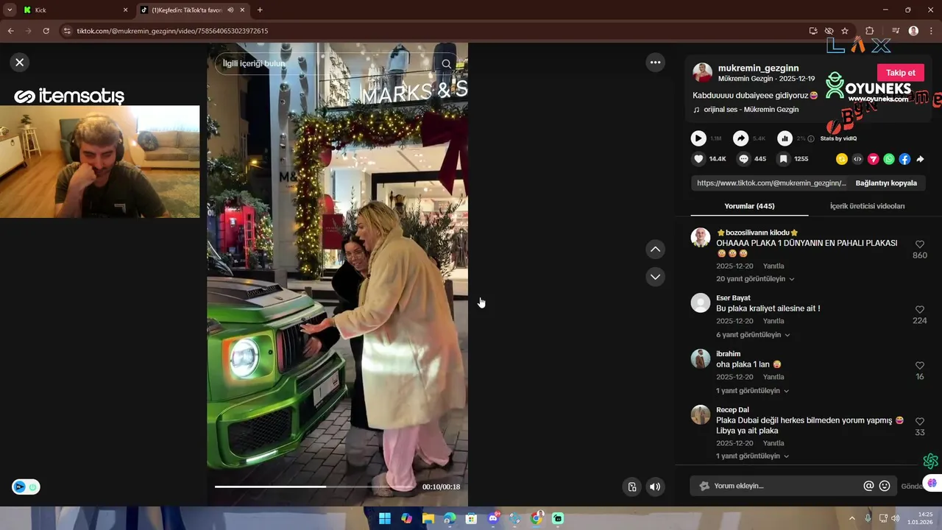The image size is (942, 530).
Task: Reply to ibrahim via Yanıtla
Action: click(x=773, y=377)
